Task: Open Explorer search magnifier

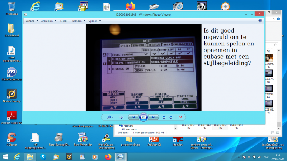Action: [275, 45]
